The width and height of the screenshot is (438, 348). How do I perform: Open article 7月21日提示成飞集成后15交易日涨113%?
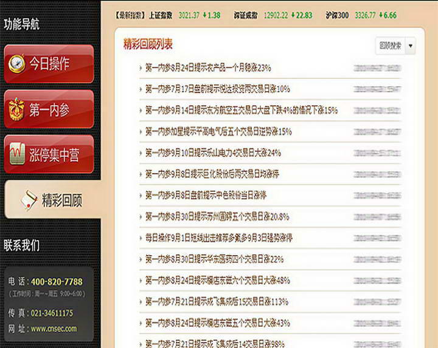(x=217, y=302)
